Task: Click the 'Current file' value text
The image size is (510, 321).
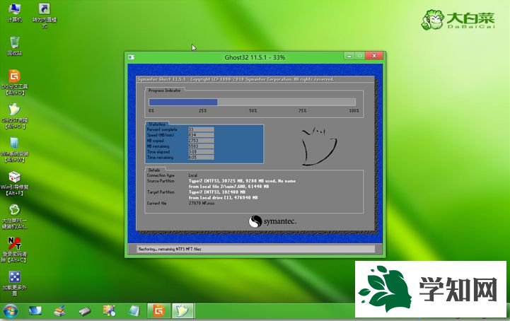Action: coord(202,203)
